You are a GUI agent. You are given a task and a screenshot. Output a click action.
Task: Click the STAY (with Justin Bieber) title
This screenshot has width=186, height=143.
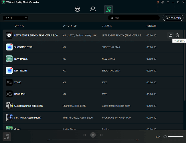point(28,118)
